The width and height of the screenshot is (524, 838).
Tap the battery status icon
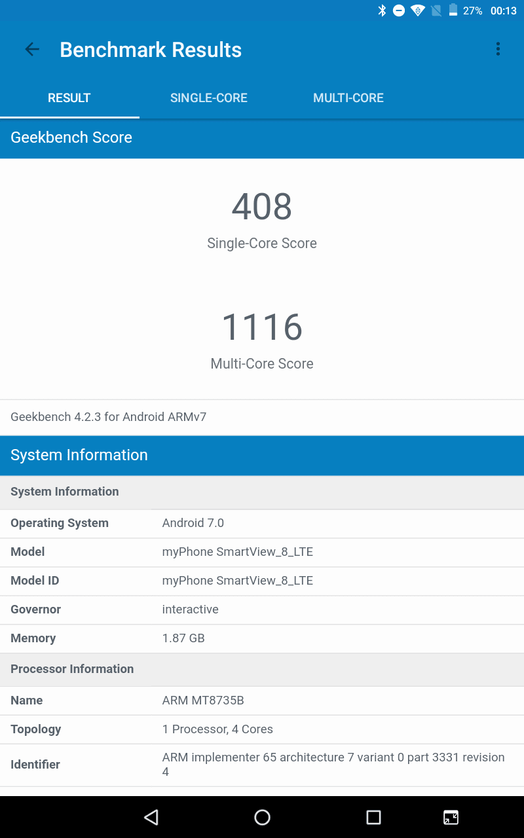(x=453, y=10)
